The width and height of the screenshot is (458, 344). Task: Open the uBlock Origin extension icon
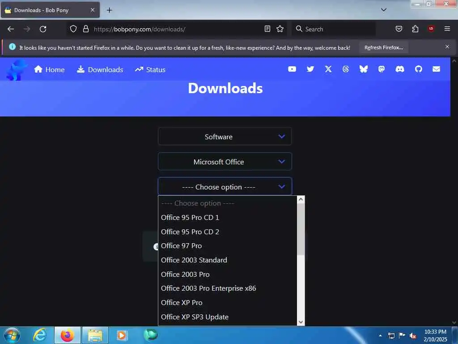(x=431, y=29)
